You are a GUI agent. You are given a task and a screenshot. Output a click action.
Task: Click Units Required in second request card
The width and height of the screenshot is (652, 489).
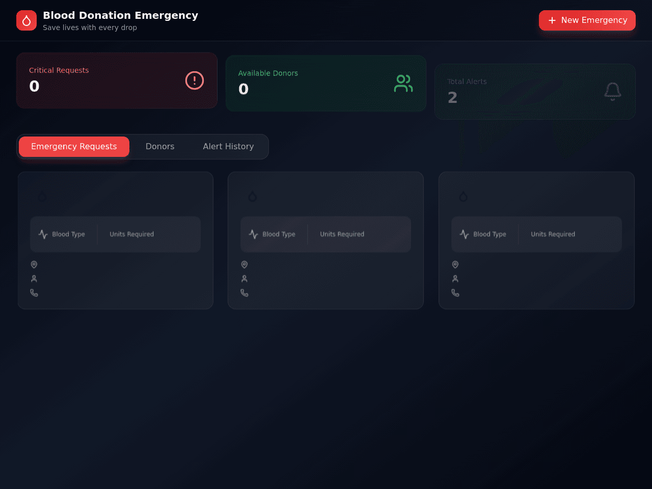tap(342, 234)
